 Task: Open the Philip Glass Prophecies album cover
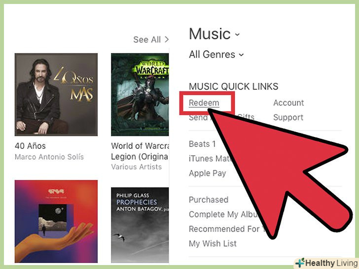point(140,225)
